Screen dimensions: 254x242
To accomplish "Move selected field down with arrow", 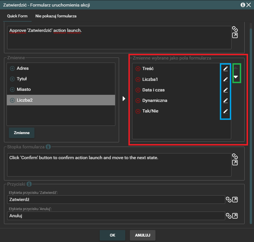I will point(236,77).
